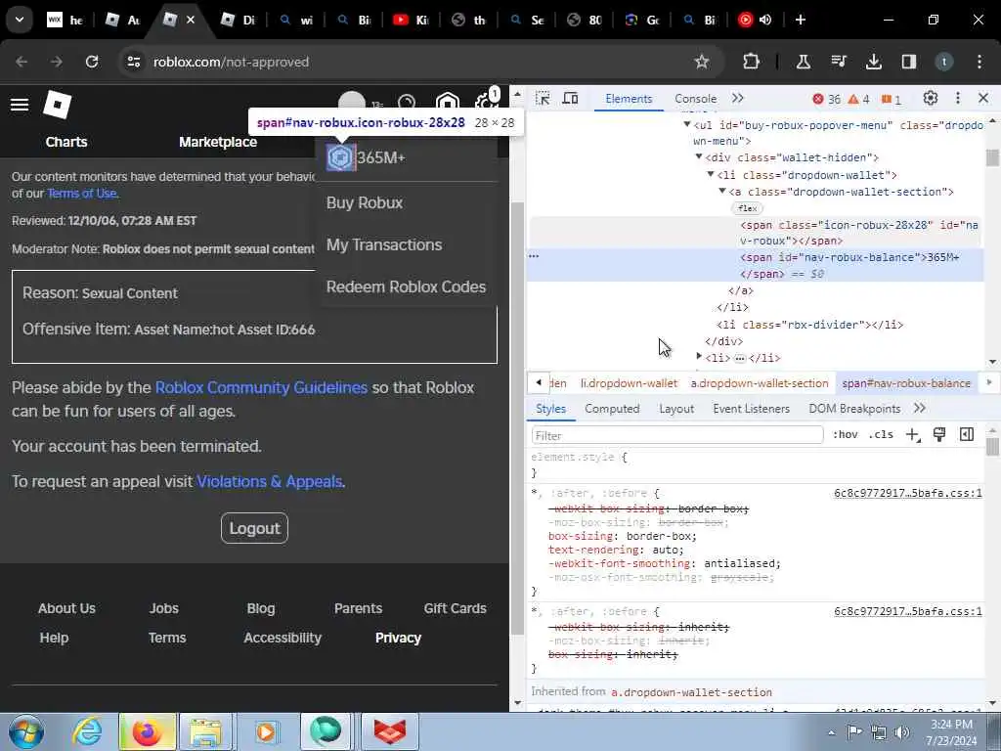Click Buy Robux in dropdown
Screen dimensions: 1001x751
pos(365,202)
